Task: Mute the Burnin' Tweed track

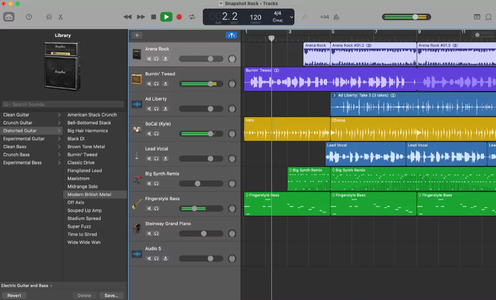Action: (x=149, y=84)
